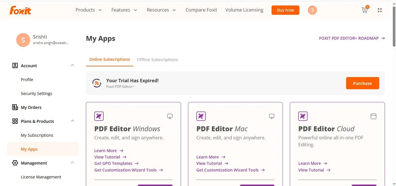
Task: Click the 'Srishti' user name text
Action: [x=40, y=37]
